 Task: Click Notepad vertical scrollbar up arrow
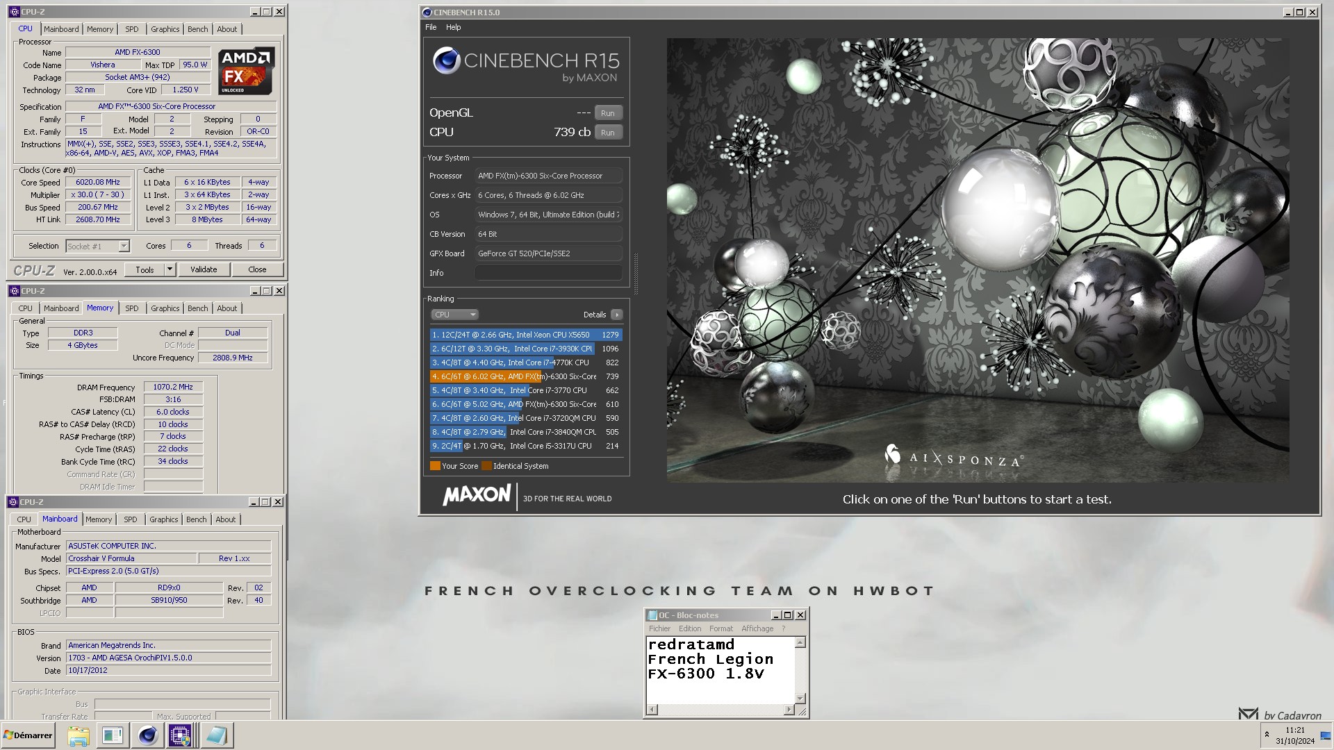[800, 642]
